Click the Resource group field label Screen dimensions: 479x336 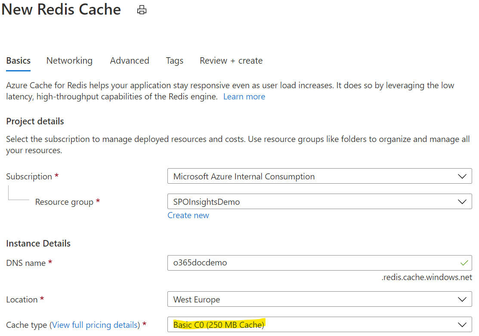64,202
